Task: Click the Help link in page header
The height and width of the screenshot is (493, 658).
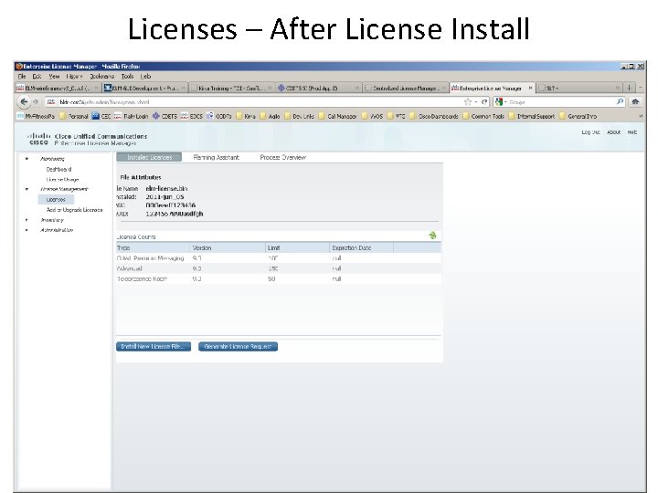Action: pos(632,132)
